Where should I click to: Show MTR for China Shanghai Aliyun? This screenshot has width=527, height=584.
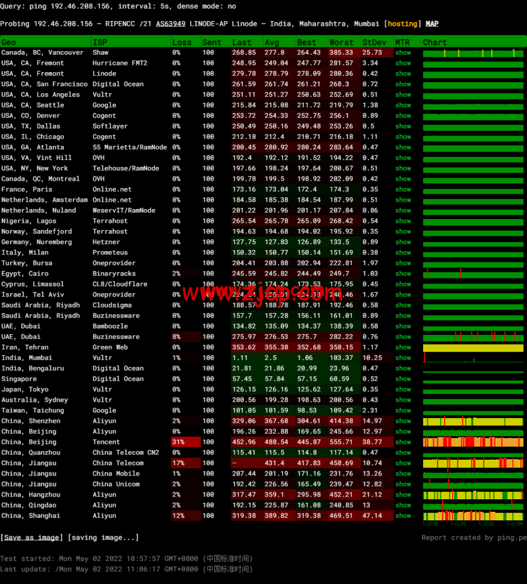(x=403, y=516)
